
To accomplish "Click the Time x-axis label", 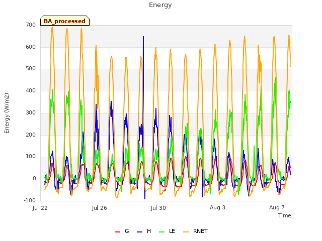I will tap(285, 215).
